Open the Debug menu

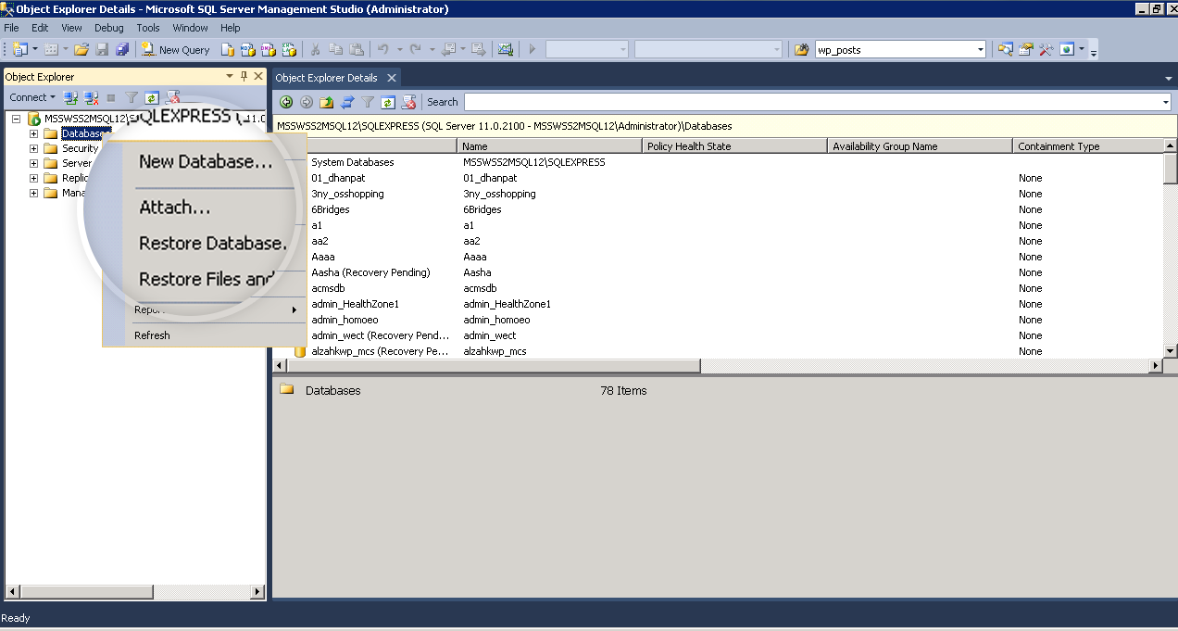coord(108,28)
